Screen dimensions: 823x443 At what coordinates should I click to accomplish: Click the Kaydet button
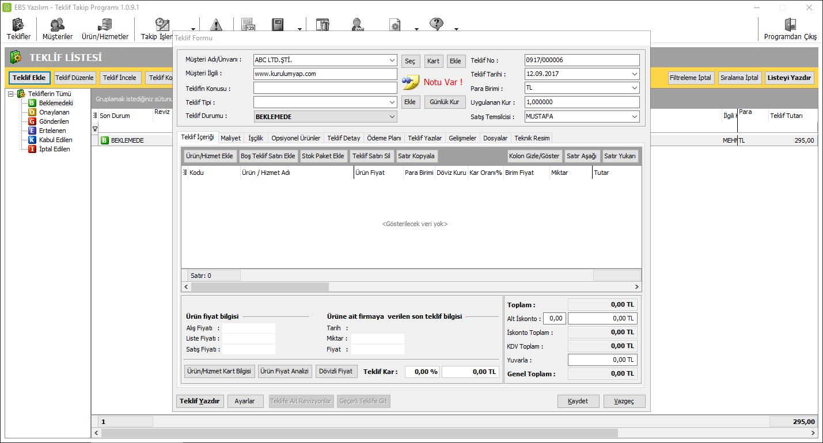578,401
